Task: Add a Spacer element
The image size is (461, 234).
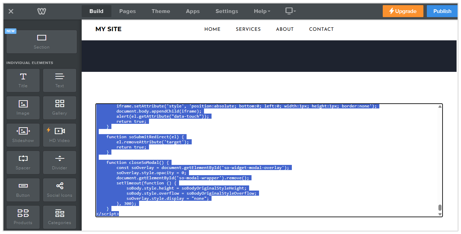Action: tap(23, 162)
